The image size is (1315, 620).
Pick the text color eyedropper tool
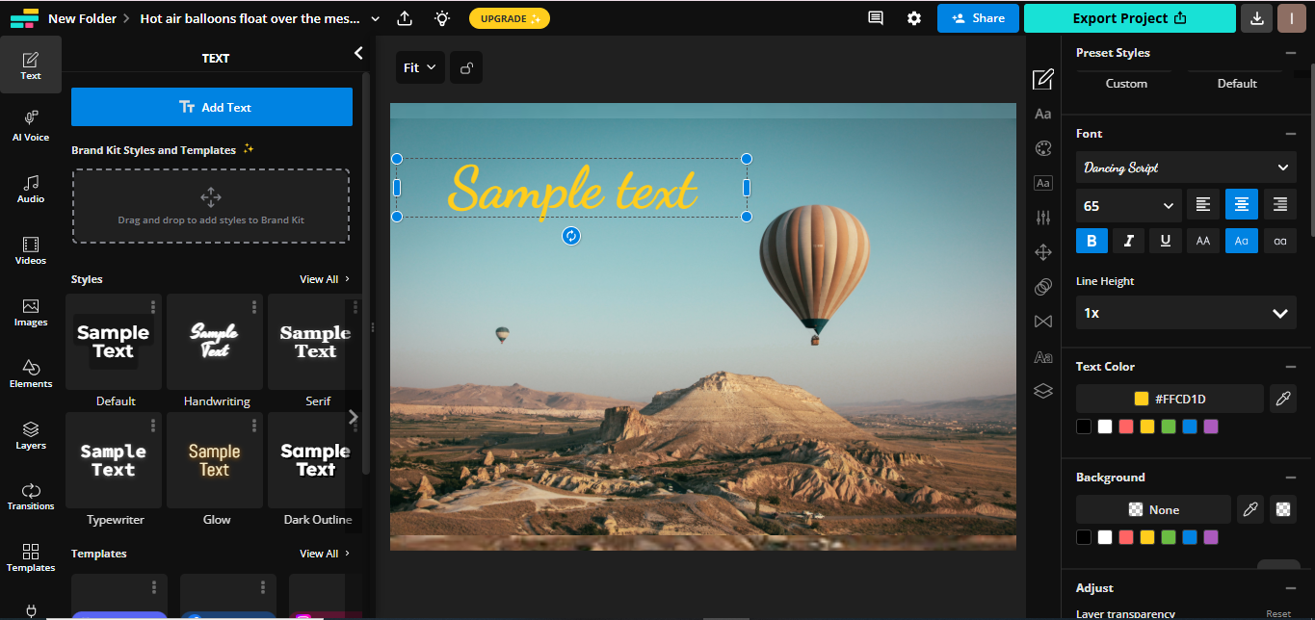1282,399
